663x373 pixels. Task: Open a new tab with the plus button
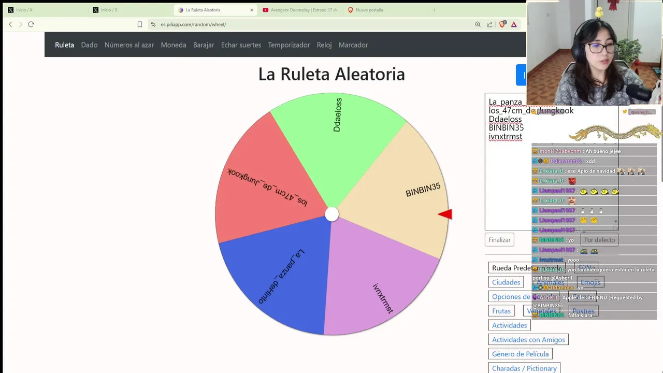pos(434,10)
